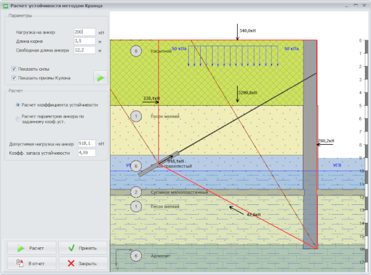This screenshot has width=371, height=275.
Task: Click the Свободная длина анкера field
Action: pos(85,50)
